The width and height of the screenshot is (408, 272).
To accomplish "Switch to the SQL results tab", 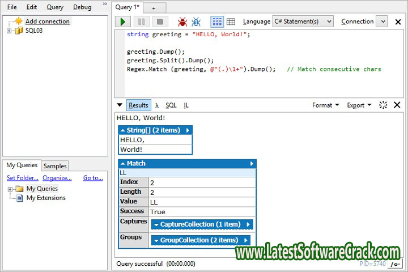I will pyautogui.click(x=171, y=105).
